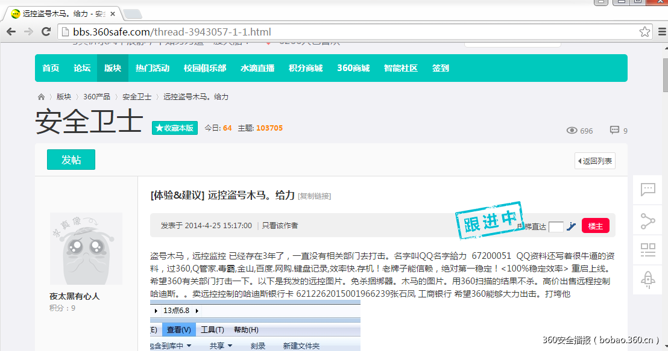Open Chrome hamburger menu
The width and height of the screenshot is (668, 351).
coord(661,32)
